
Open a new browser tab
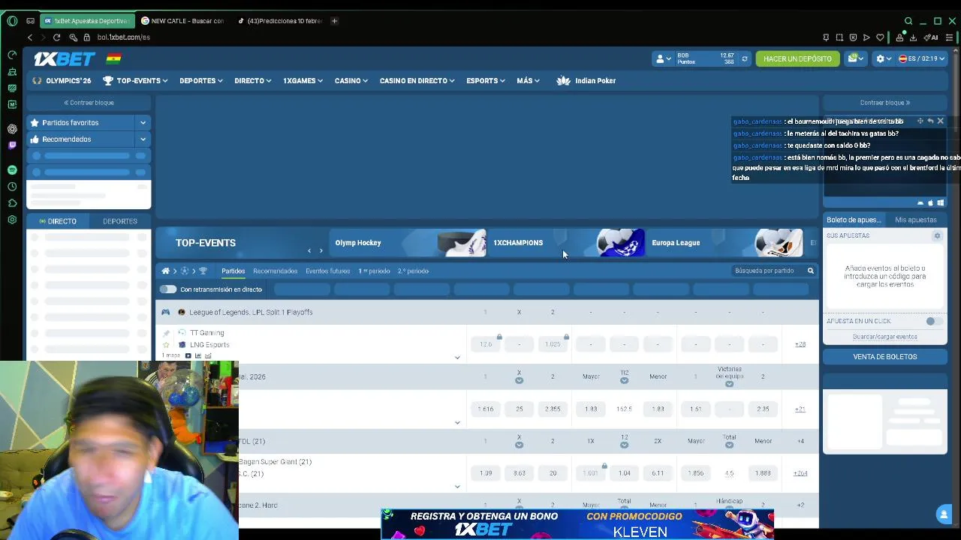coord(334,21)
